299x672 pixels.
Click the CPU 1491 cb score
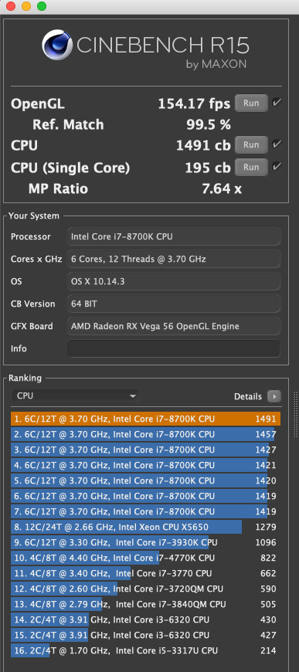(203, 145)
